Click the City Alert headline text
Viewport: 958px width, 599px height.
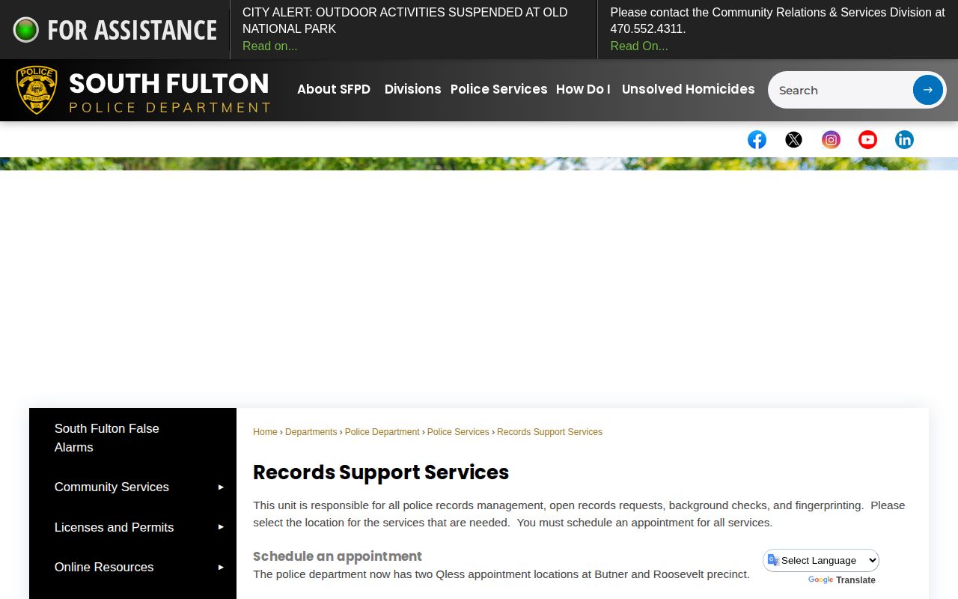pyautogui.click(x=405, y=20)
